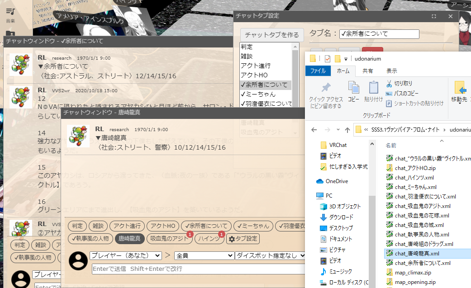Select the アクト進行 chat tab
The height and width of the screenshot is (288, 471).
[127, 226]
